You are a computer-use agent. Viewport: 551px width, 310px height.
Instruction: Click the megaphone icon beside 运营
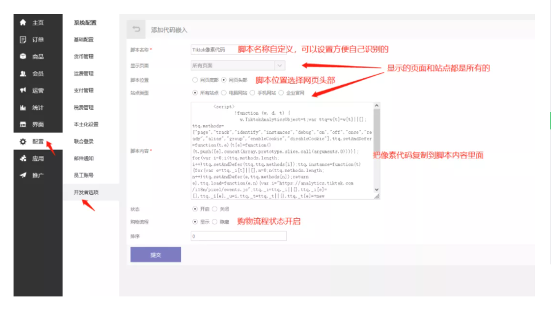pyautogui.click(x=23, y=90)
